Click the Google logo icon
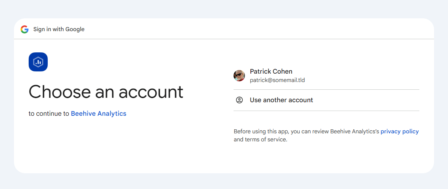This screenshot has height=189, width=448. (x=25, y=29)
